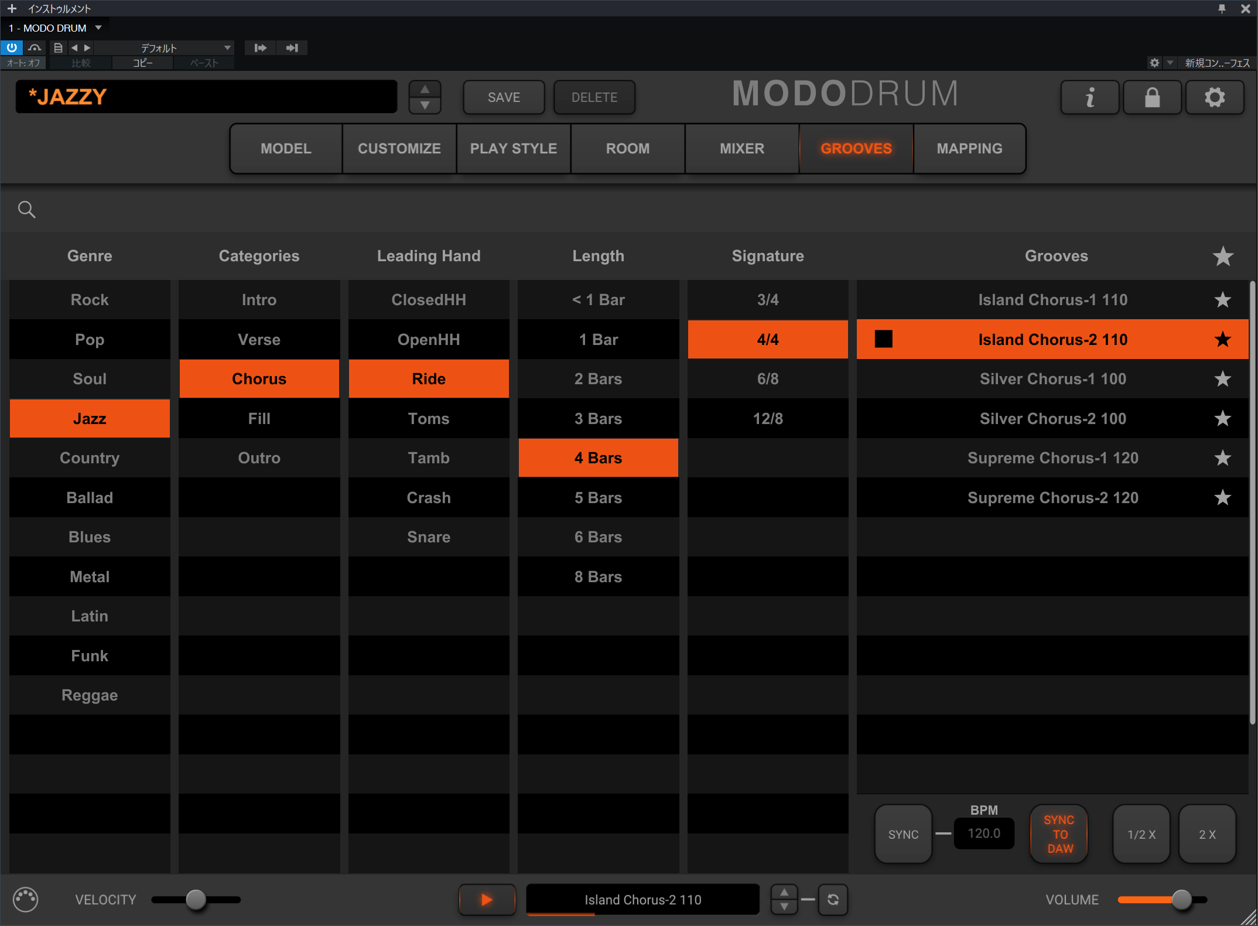Click the automation curve icon beside power
Image resolution: width=1258 pixels, height=926 pixels.
pos(35,48)
